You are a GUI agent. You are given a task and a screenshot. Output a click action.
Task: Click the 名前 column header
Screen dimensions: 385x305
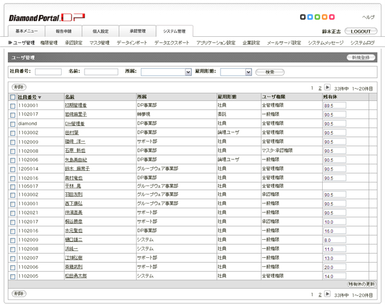(x=70, y=97)
